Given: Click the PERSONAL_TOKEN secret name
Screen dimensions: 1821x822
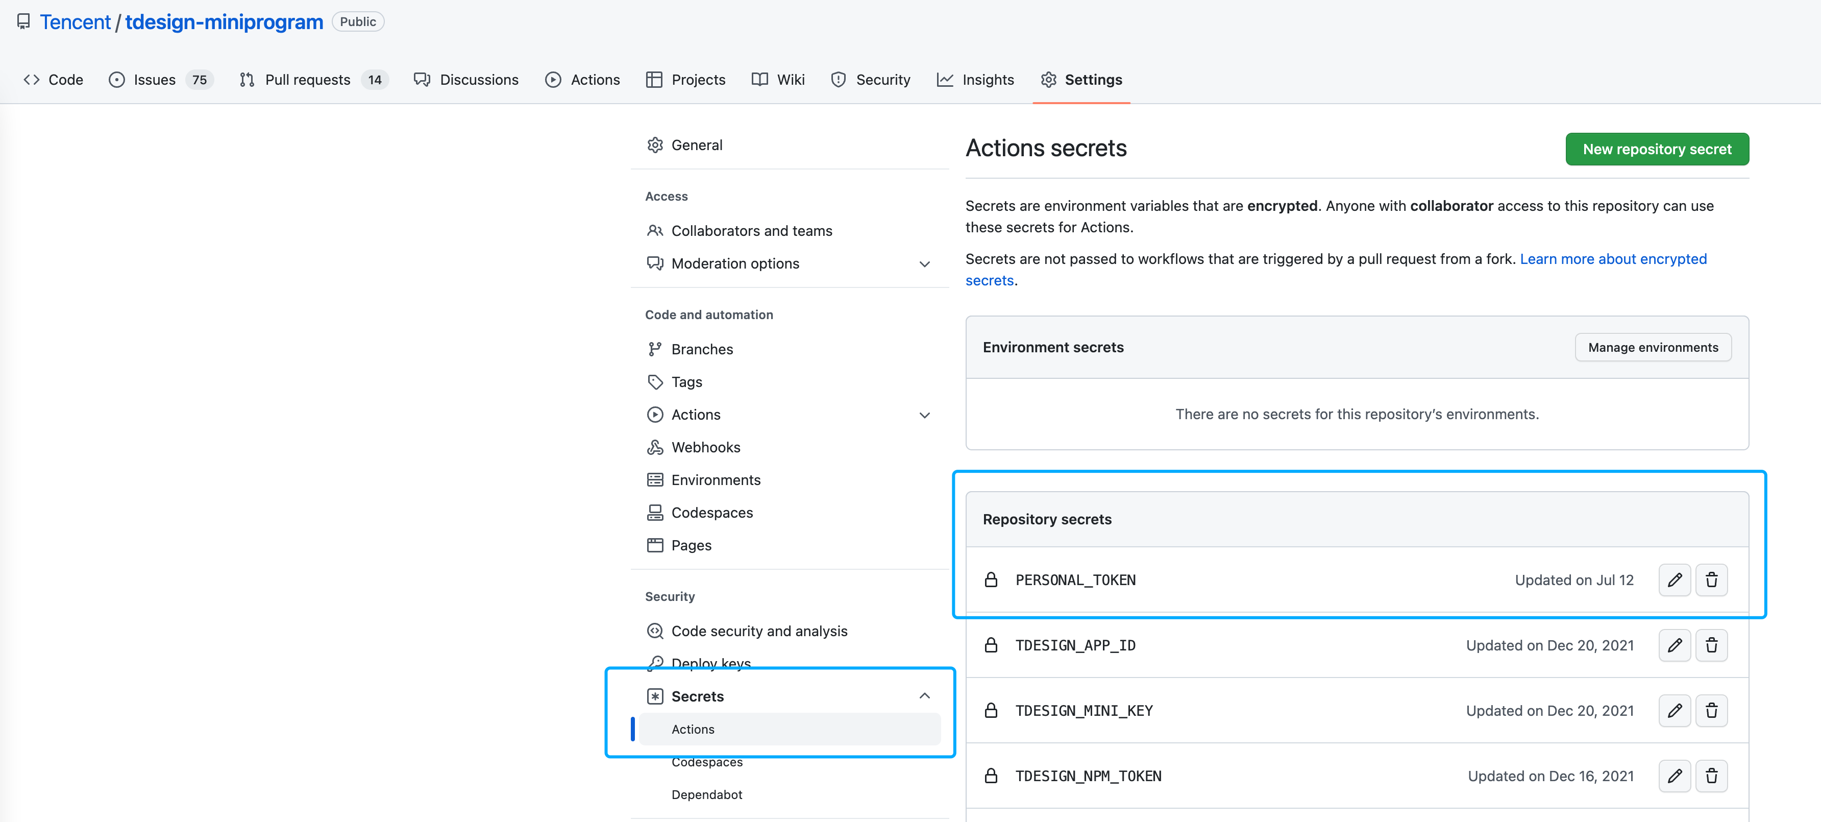Looking at the screenshot, I should point(1075,580).
